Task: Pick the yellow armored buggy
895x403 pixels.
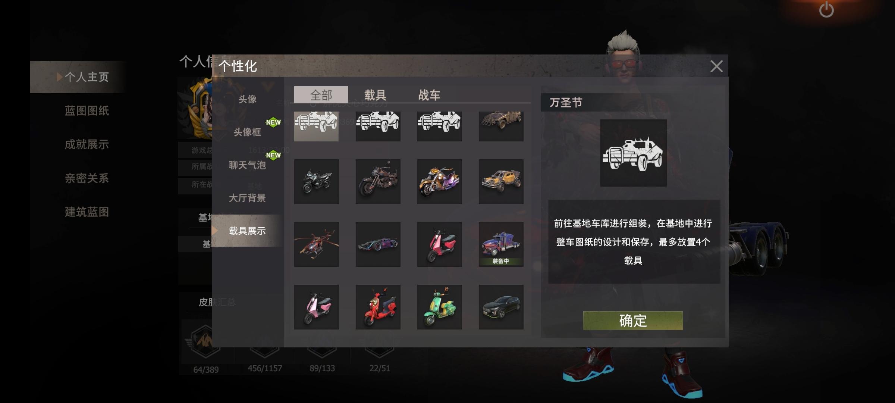Action: pyautogui.click(x=501, y=182)
